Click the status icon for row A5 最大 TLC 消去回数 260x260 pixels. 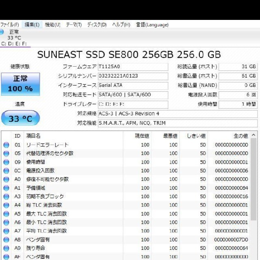[x=6, y=214]
